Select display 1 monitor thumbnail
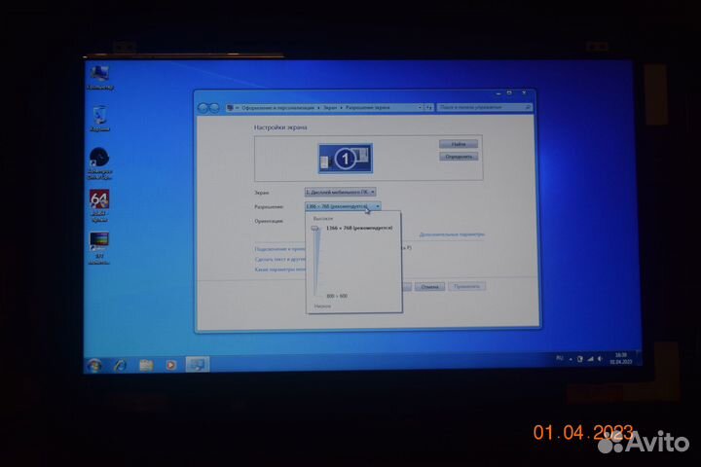Viewport: 701px width, 467px height. pyautogui.click(x=342, y=156)
